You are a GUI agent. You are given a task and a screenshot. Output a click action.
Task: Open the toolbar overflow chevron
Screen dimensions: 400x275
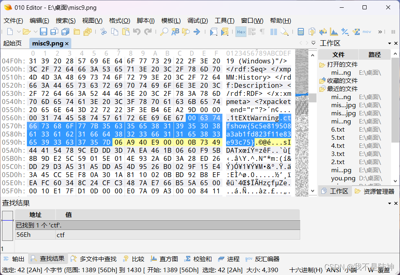[x=380, y=32]
